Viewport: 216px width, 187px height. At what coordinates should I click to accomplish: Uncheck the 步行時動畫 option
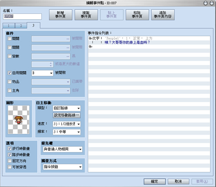point(9,149)
